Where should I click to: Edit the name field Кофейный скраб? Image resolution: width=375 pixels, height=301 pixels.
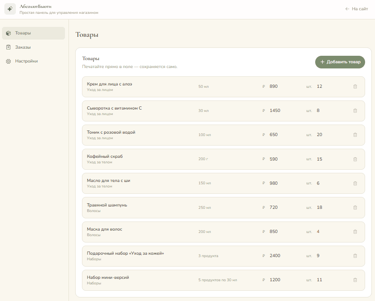point(105,157)
